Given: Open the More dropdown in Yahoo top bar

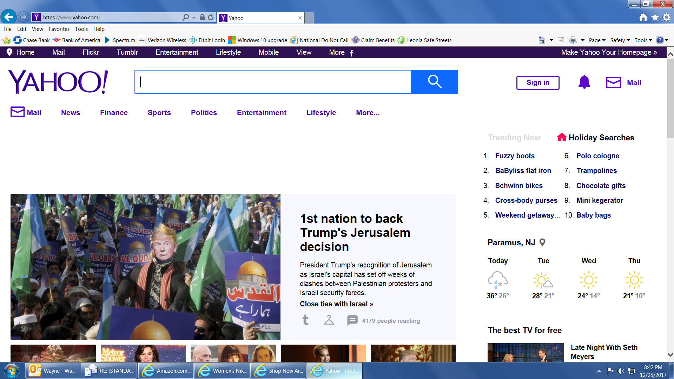Looking at the screenshot, I should [x=337, y=52].
